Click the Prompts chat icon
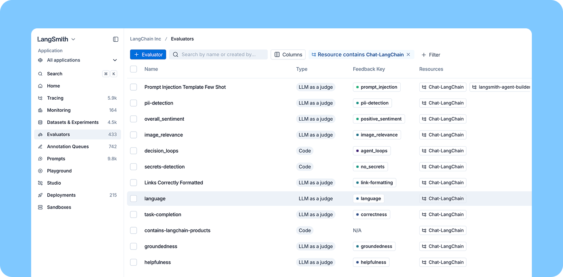 pyautogui.click(x=40, y=159)
